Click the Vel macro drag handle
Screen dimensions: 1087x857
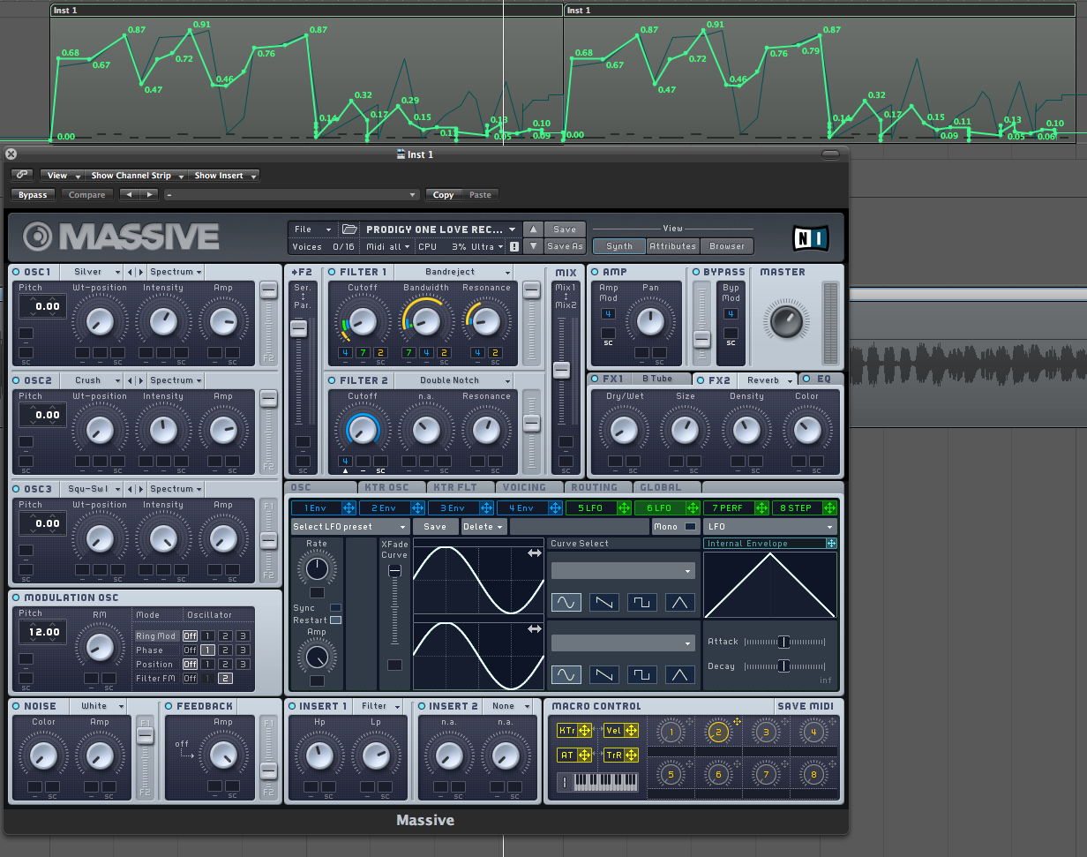tap(630, 731)
